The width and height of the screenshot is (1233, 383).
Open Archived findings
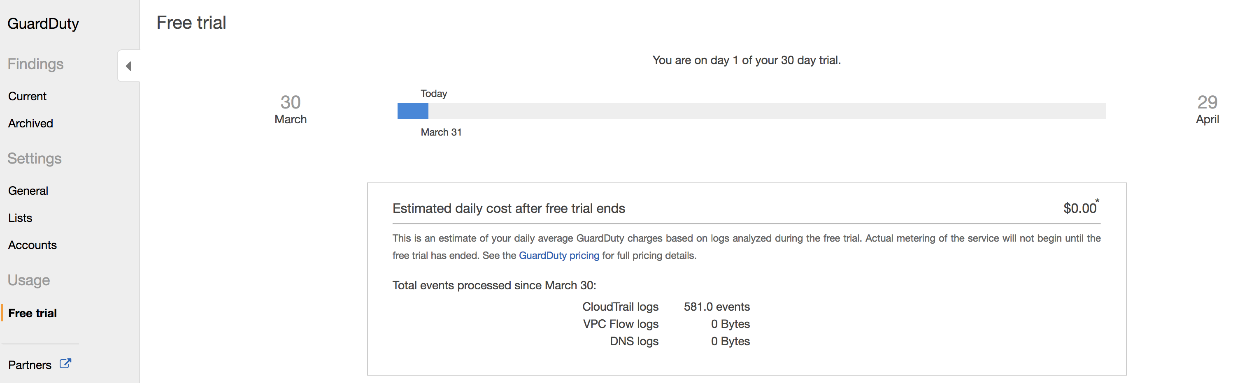tap(30, 123)
